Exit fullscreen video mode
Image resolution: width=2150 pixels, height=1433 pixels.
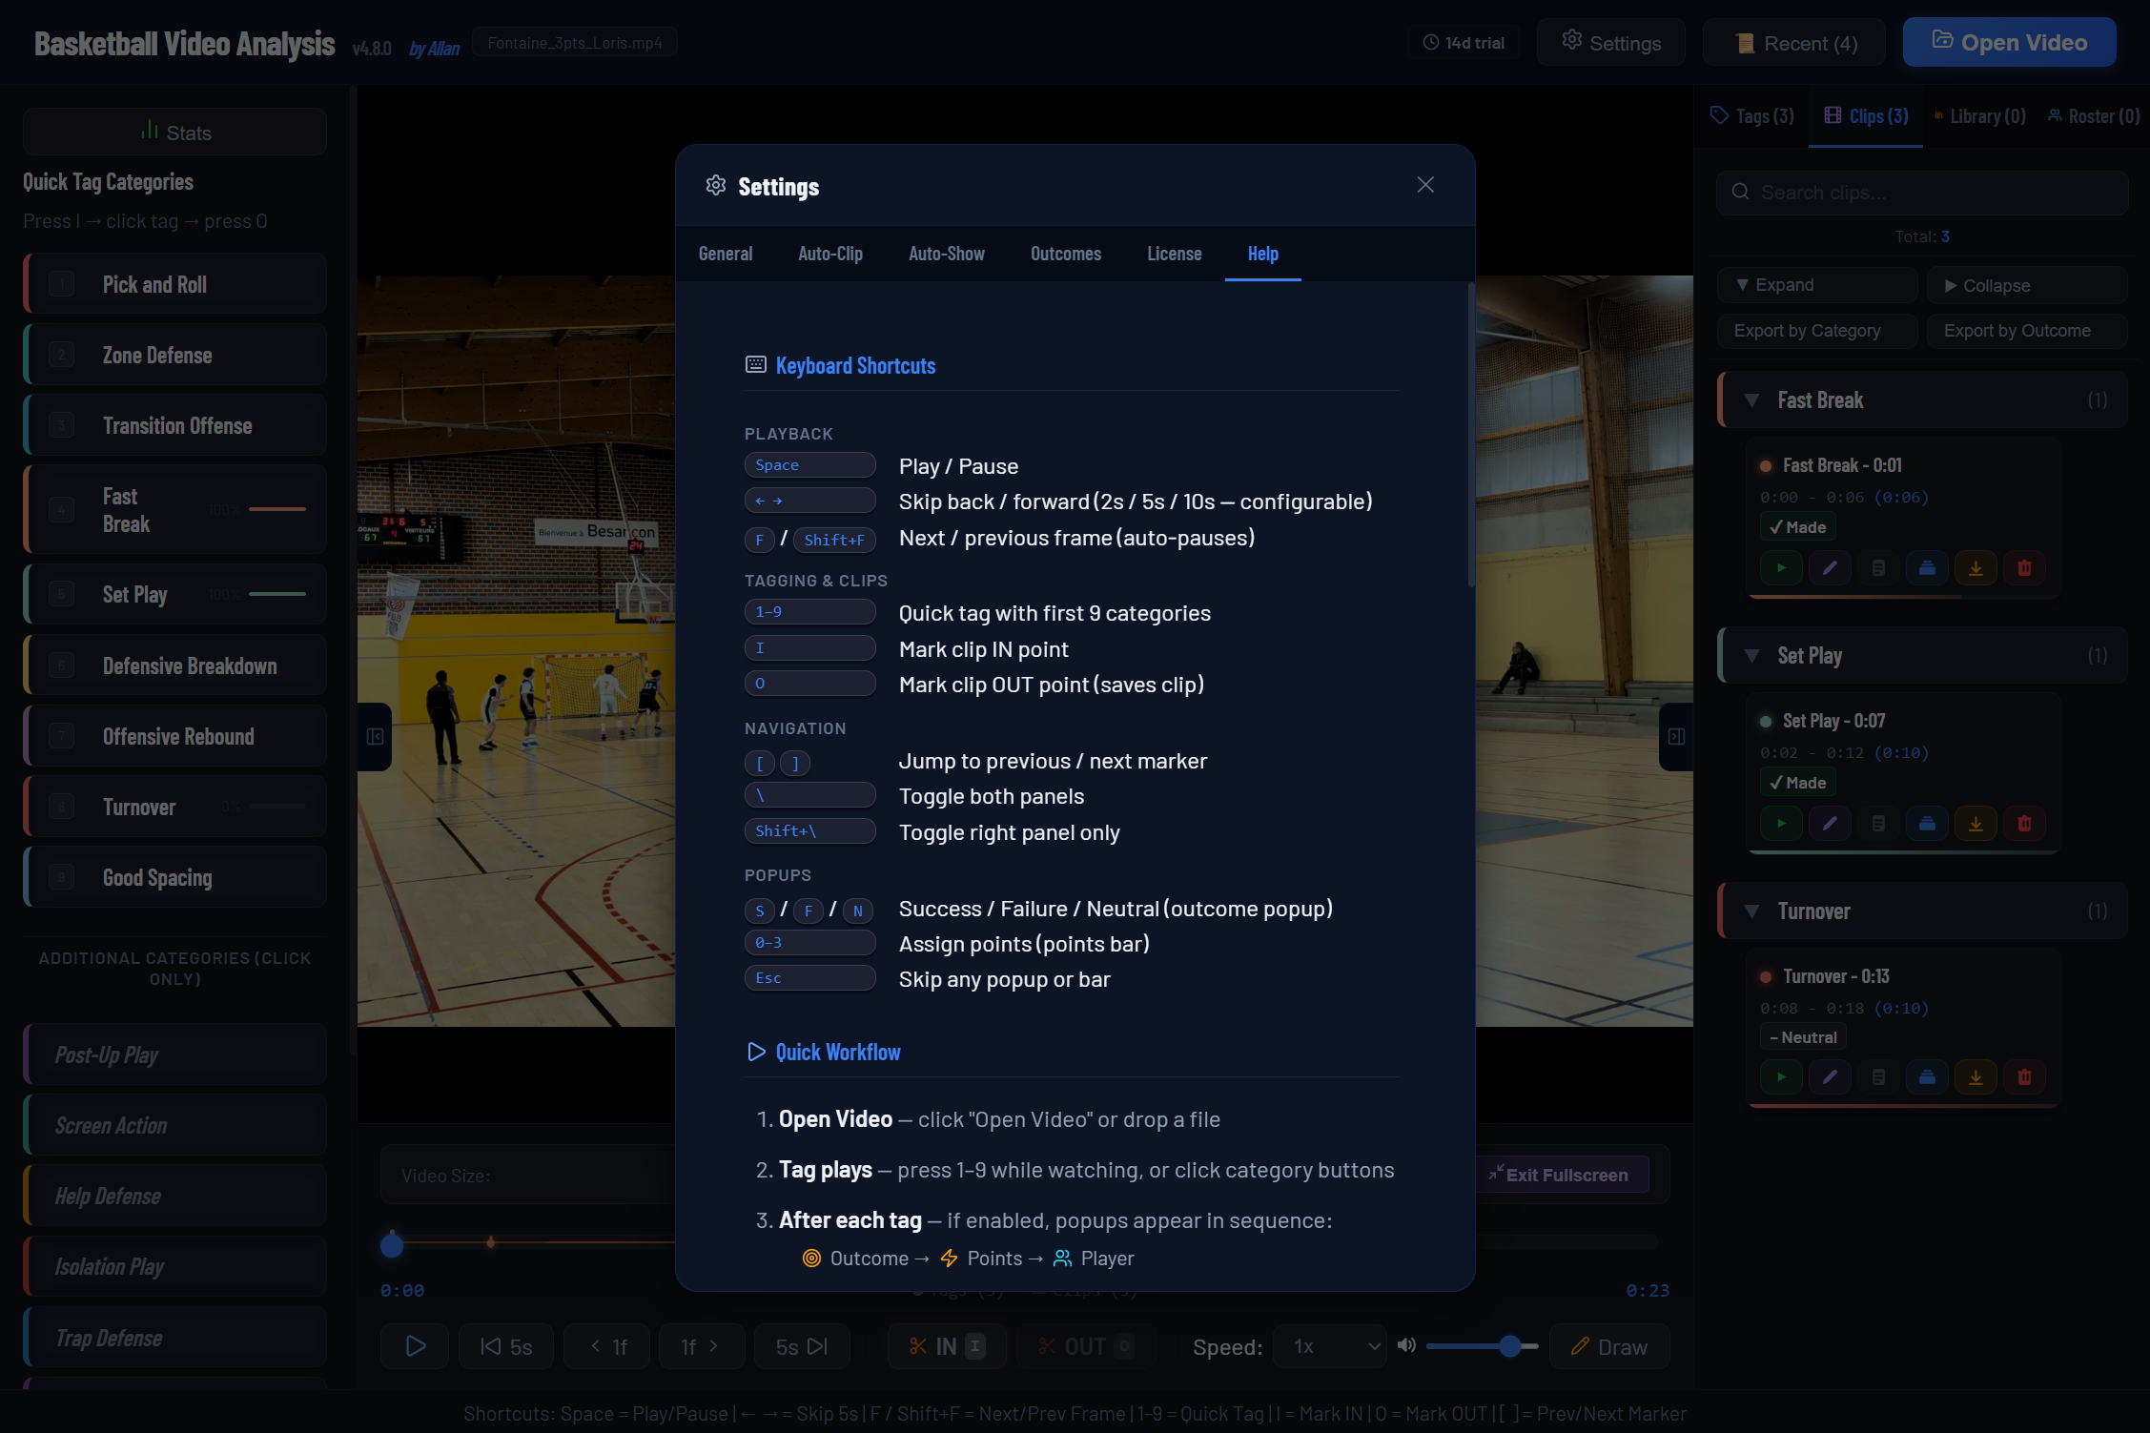(x=1561, y=1175)
